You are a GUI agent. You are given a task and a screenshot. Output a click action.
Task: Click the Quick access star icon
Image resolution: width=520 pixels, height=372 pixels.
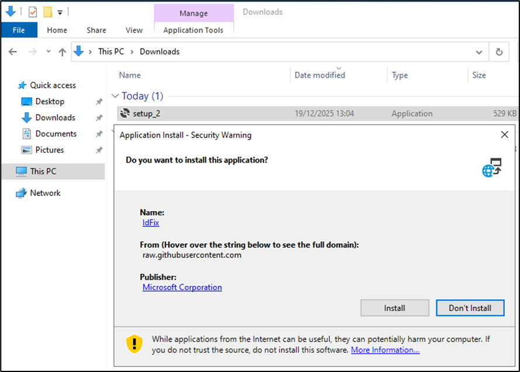(22, 85)
